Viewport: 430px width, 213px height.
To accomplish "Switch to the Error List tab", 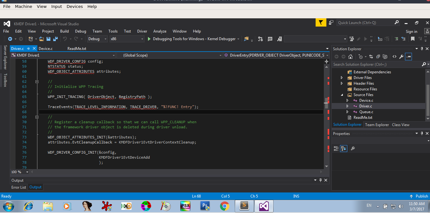I will point(19,187).
